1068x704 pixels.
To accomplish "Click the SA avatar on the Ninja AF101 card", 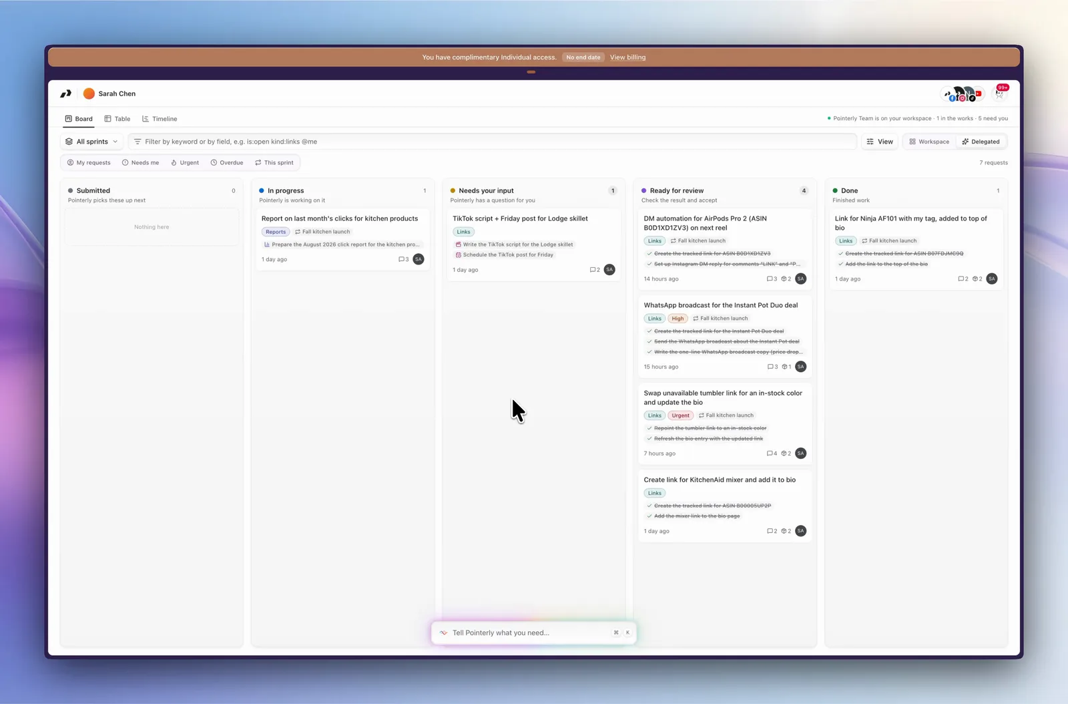I will [992, 279].
